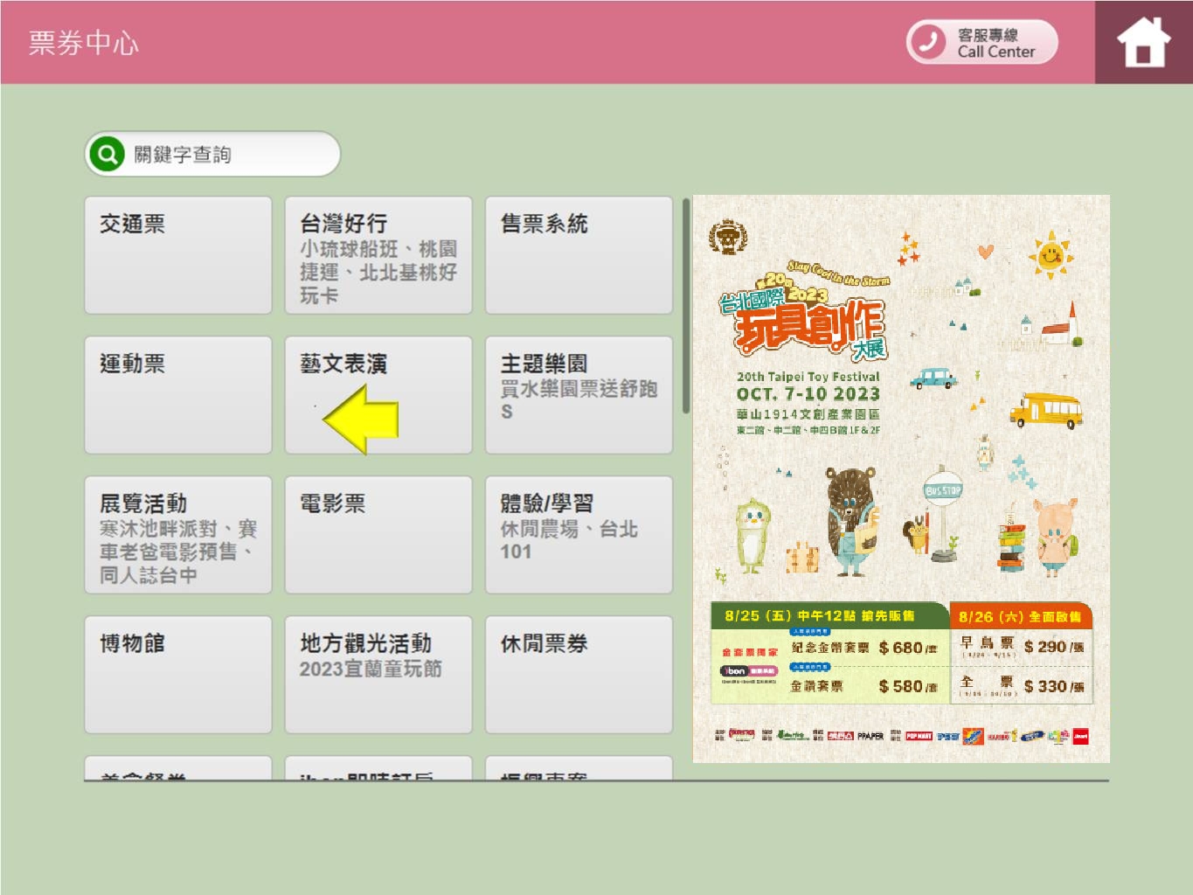Open the 主題樂園 tile

tap(579, 395)
